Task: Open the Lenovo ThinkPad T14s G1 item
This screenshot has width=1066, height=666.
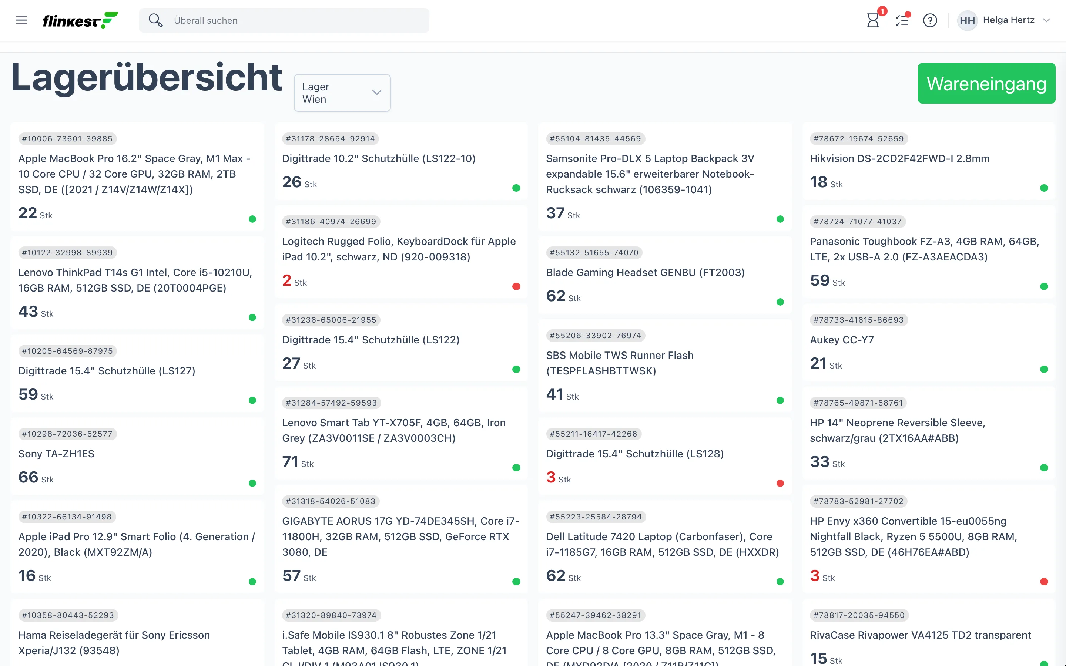Action: [137, 283]
